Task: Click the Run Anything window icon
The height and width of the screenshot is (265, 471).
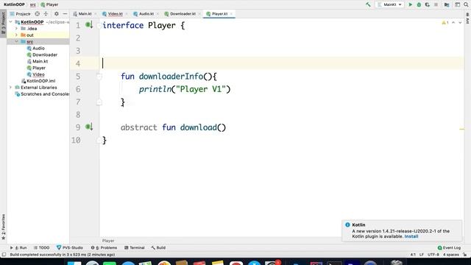Action: (x=457, y=4)
